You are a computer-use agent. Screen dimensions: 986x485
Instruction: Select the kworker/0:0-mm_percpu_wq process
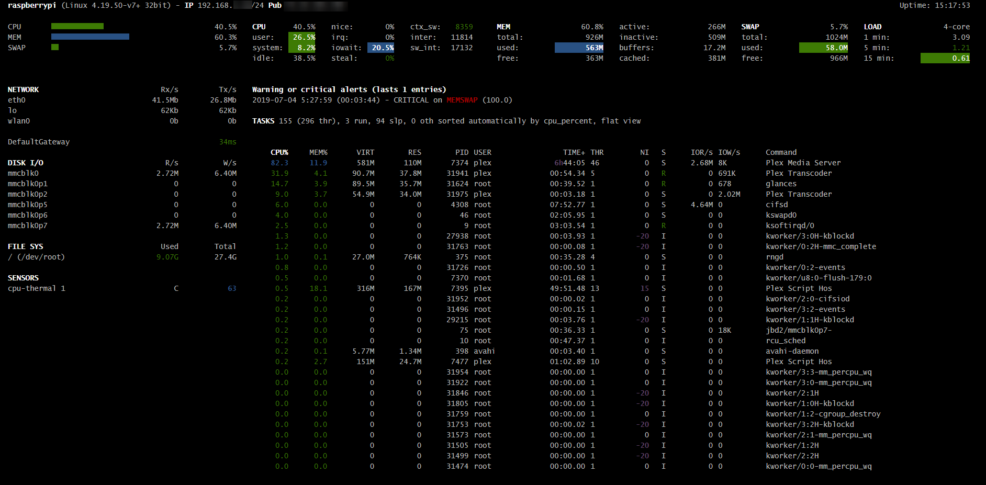[x=819, y=466]
